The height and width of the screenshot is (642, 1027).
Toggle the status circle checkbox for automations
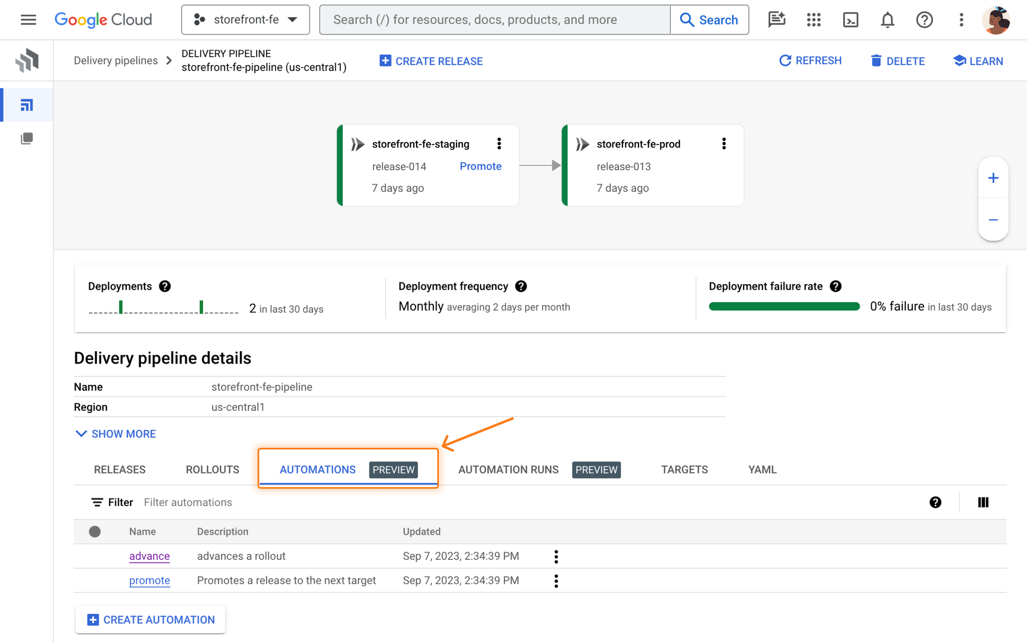point(95,531)
